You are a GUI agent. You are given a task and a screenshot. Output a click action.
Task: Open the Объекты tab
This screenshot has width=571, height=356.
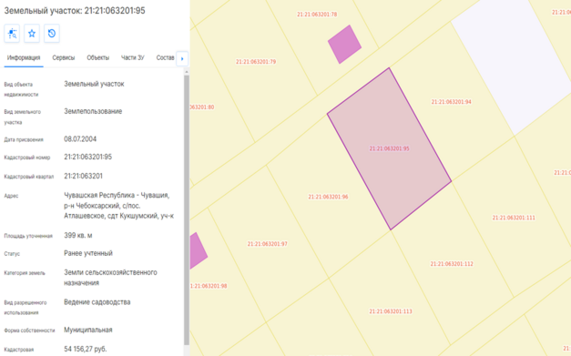click(x=98, y=58)
